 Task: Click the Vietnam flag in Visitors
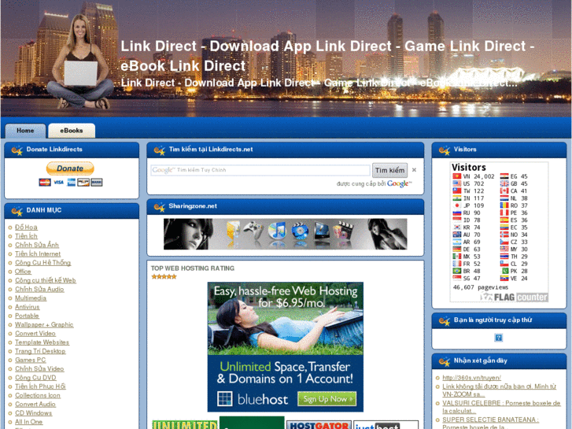[x=456, y=176]
